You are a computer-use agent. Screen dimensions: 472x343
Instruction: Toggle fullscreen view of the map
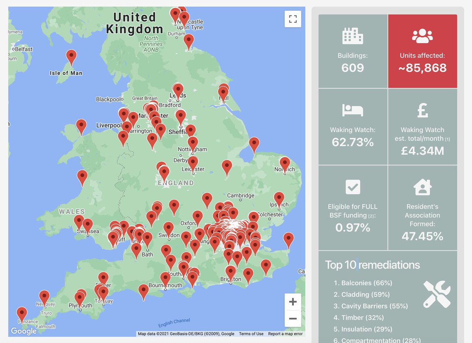(x=293, y=19)
